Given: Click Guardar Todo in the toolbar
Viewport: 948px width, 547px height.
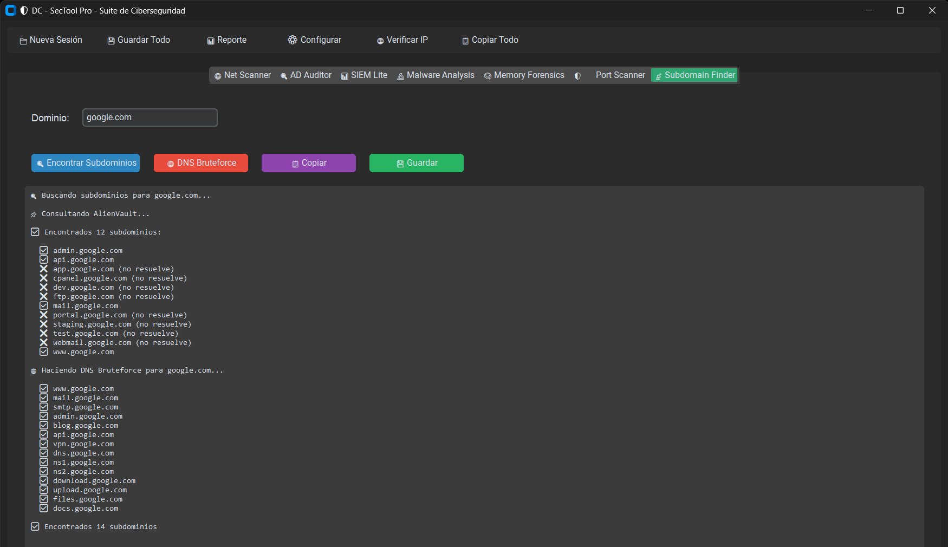Looking at the screenshot, I should pos(139,40).
